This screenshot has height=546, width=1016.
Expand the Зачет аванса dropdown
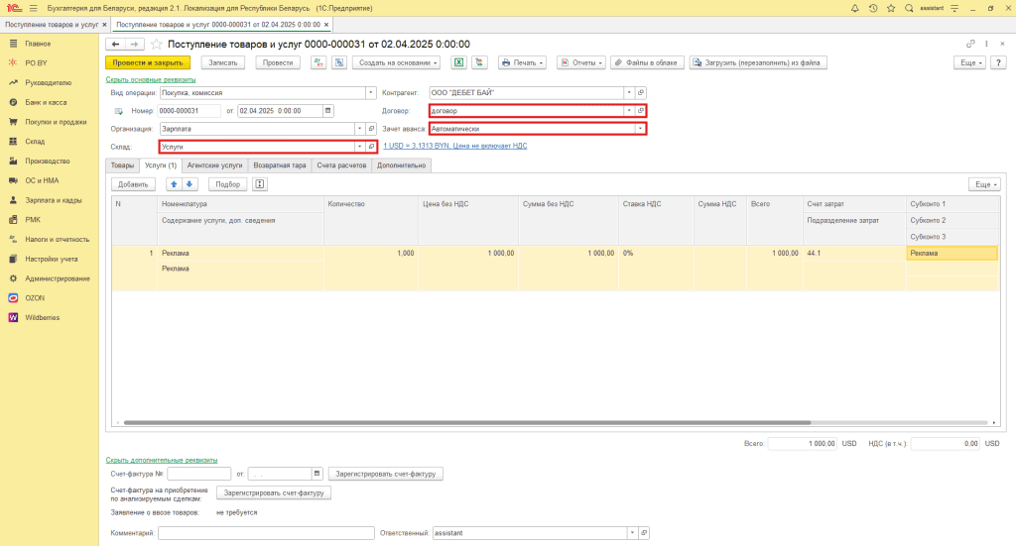click(640, 128)
